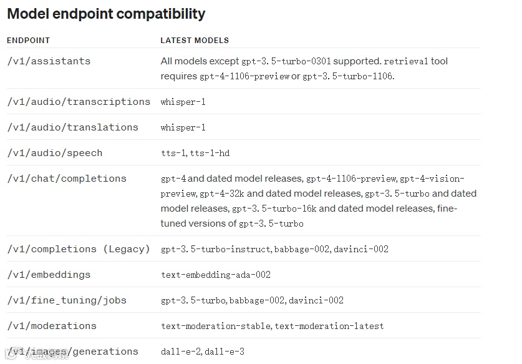The image size is (522, 364).
Task: Click the ENDPOINT column header
Action: click(28, 41)
